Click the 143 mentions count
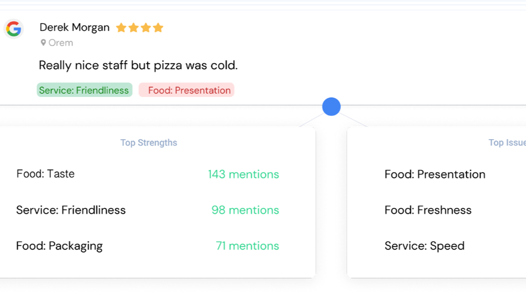This screenshot has height=296, width=526. tap(243, 174)
